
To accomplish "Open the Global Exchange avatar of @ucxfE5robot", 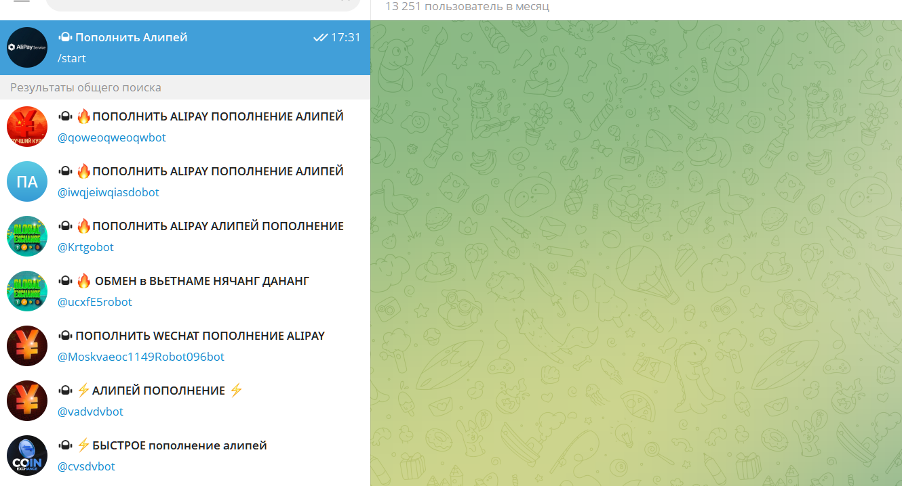I will [x=27, y=291].
